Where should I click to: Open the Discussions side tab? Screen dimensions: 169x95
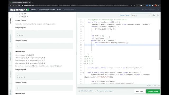pyautogui.click(x=10, y=74)
